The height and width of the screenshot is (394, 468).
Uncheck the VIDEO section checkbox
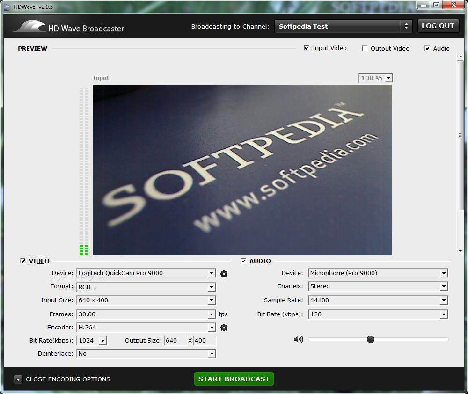(23, 261)
